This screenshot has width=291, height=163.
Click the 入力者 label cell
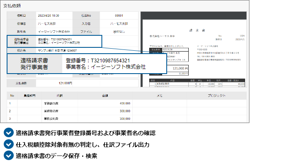click(x=86, y=24)
